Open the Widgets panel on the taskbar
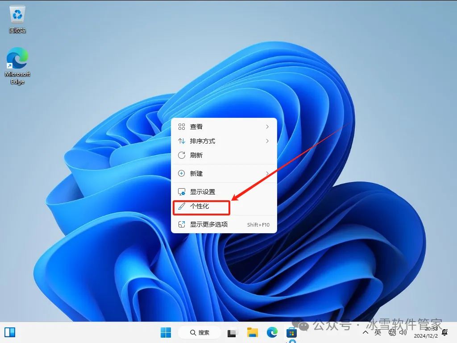The width and height of the screenshot is (457, 343). (x=10, y=332)
